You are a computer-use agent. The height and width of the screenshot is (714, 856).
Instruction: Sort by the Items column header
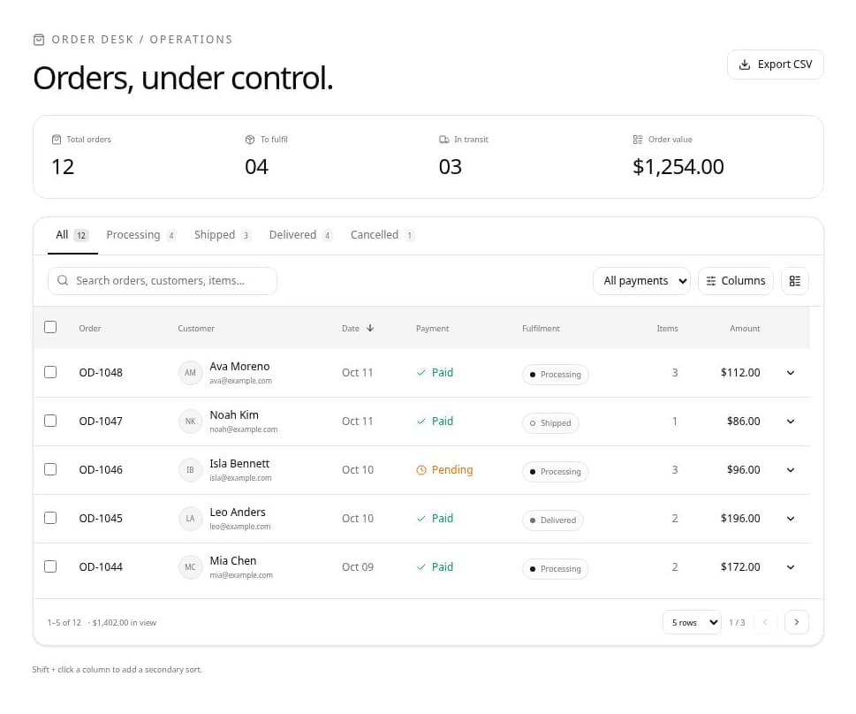[667, 329]
